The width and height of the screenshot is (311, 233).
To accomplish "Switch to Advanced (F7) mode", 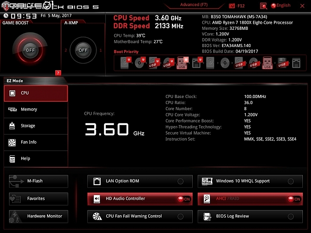I will 194,5.
